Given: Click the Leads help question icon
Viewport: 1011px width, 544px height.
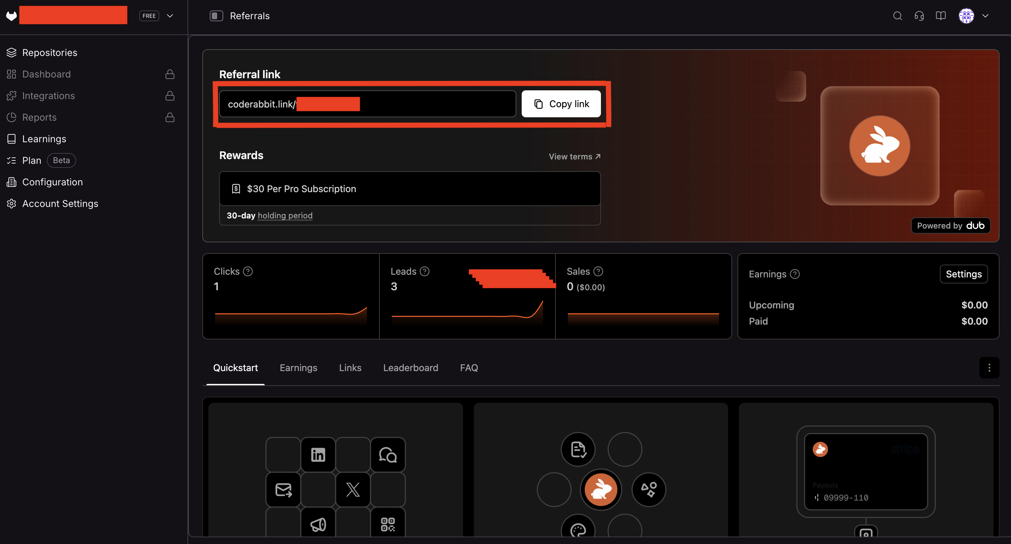Looking at the screenshot, I should (425, 271).
